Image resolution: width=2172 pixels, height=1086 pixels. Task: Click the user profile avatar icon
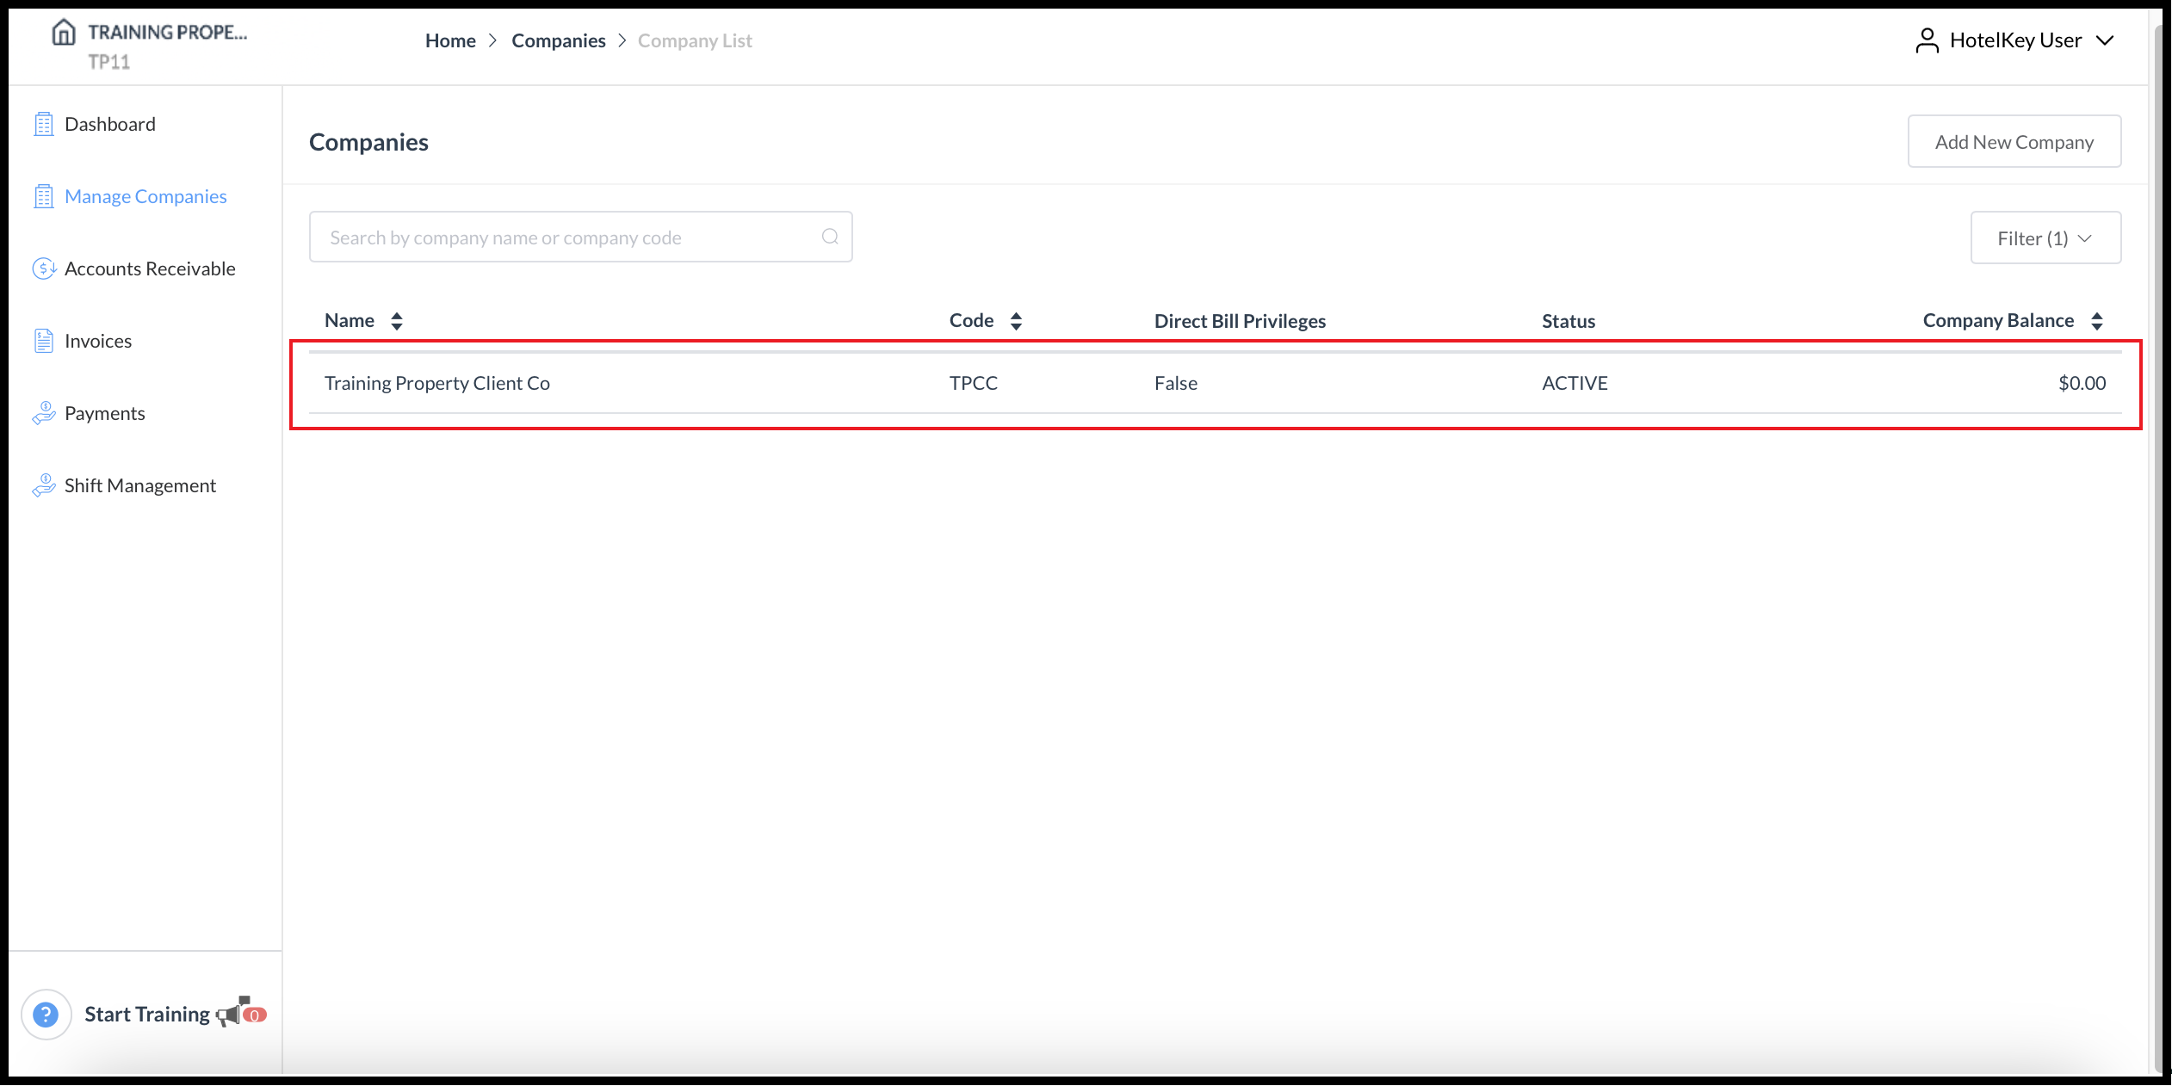(x=1927, y=40)
